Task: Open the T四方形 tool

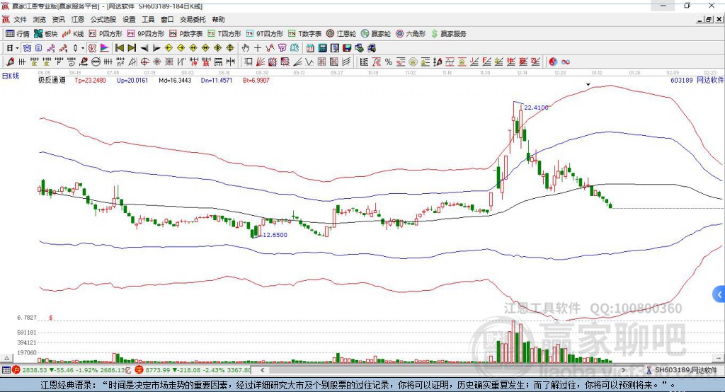Action: tap(224, 34)
